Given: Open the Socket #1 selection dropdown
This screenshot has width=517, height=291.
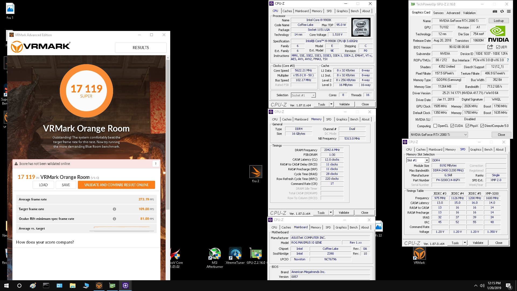Looking at the screenshot, I should [303, 95].
